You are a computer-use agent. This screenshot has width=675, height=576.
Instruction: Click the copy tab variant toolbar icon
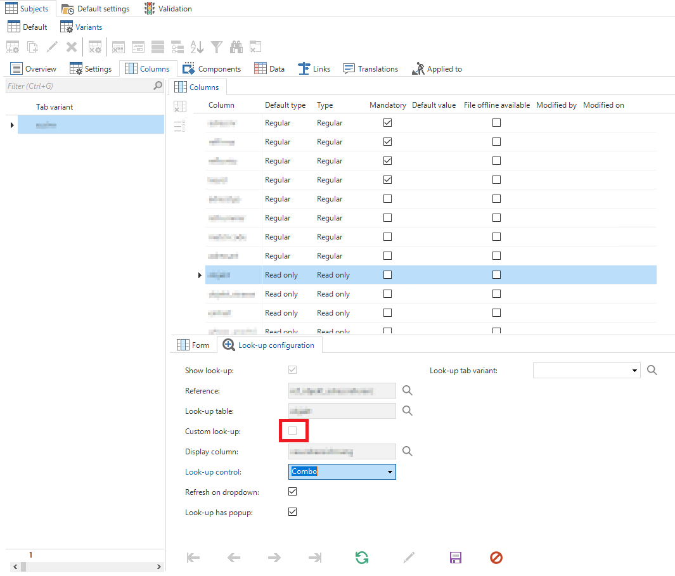(32, 47)
